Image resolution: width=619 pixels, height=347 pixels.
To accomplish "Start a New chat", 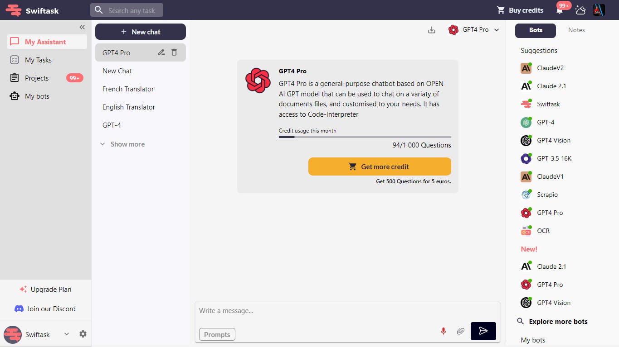I will point(141,32).
